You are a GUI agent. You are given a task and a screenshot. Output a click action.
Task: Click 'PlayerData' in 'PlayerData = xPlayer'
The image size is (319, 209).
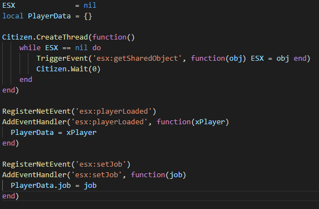pos(32,133)
